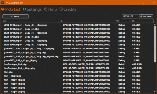Sort the list by the CID column header
This screenshot has width=157, height=94.
pyautogui.click(x=87, y=21)
